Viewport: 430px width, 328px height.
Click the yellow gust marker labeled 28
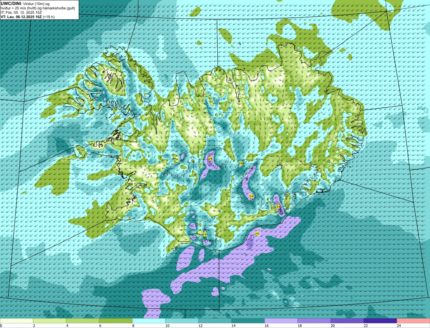(x=210, y=158)
